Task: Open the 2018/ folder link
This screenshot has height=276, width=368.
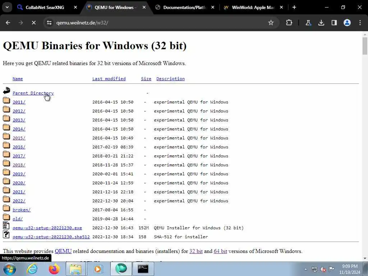Action: pos(19,165)
